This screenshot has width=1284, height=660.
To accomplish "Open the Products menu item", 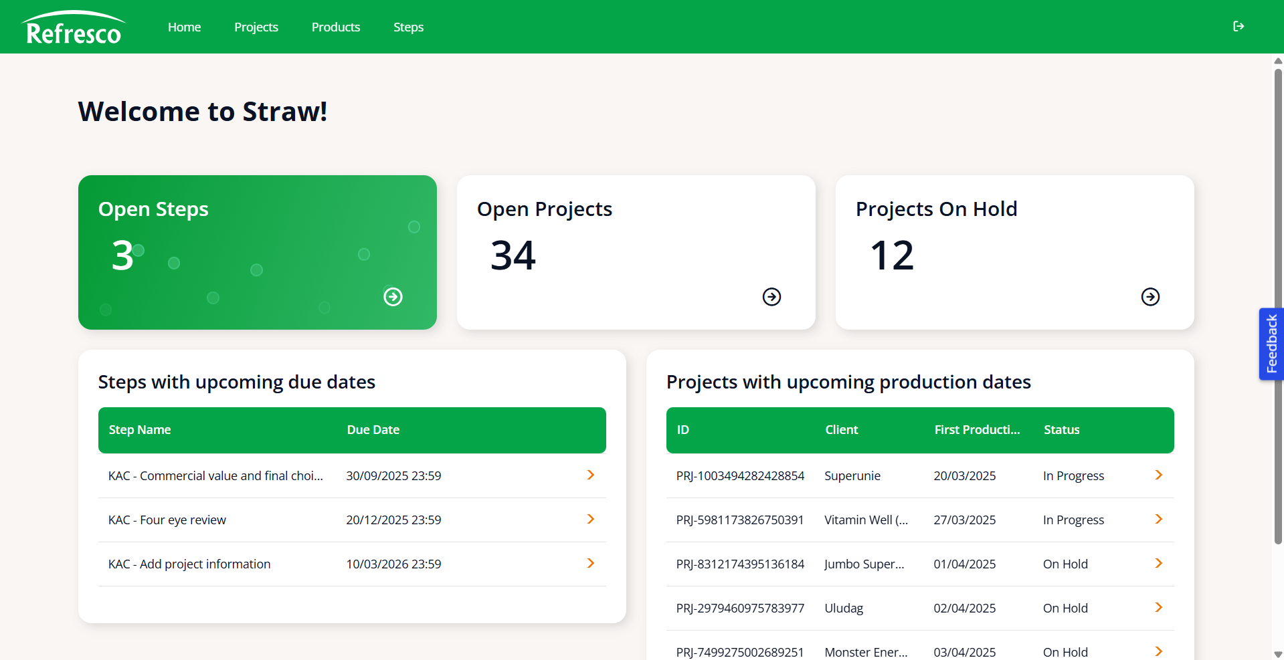I will click(336, 27).
